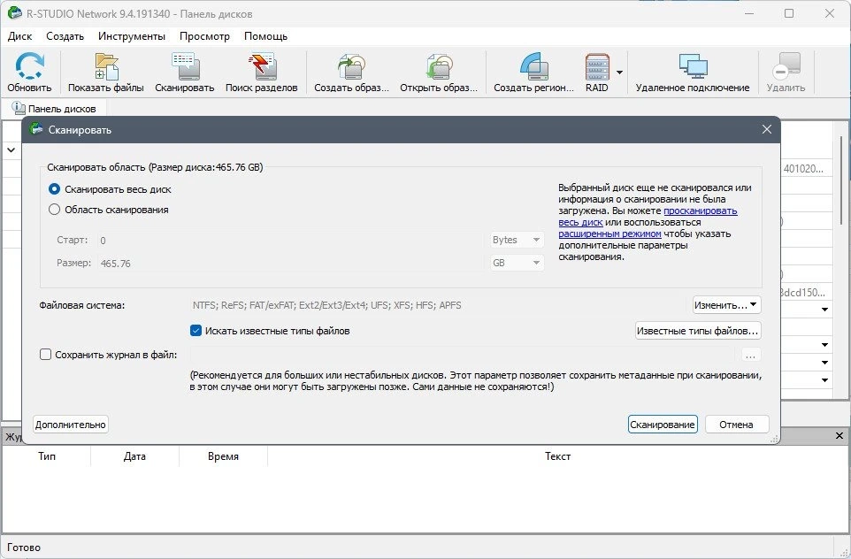Click the file system list text NTFS; ReFS
Image resolution: width=851 pixels, height=559 pixels.
326,305
